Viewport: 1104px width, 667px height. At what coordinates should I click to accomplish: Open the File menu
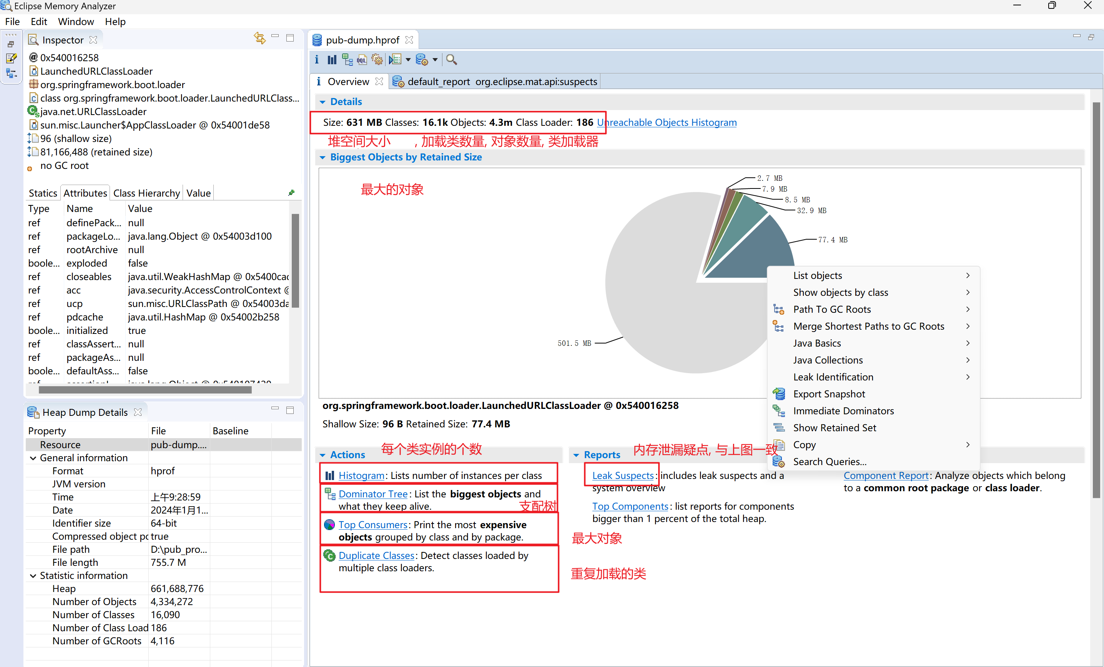[x=12, y=22]
